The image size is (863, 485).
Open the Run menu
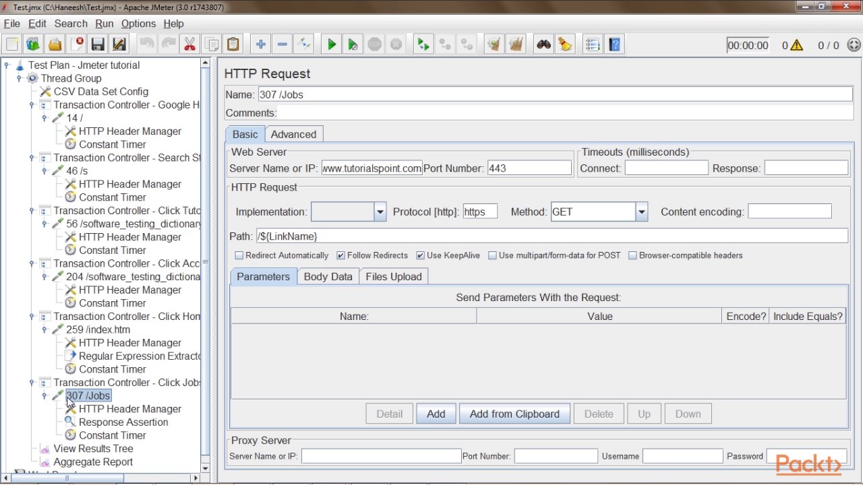(105, 24)
